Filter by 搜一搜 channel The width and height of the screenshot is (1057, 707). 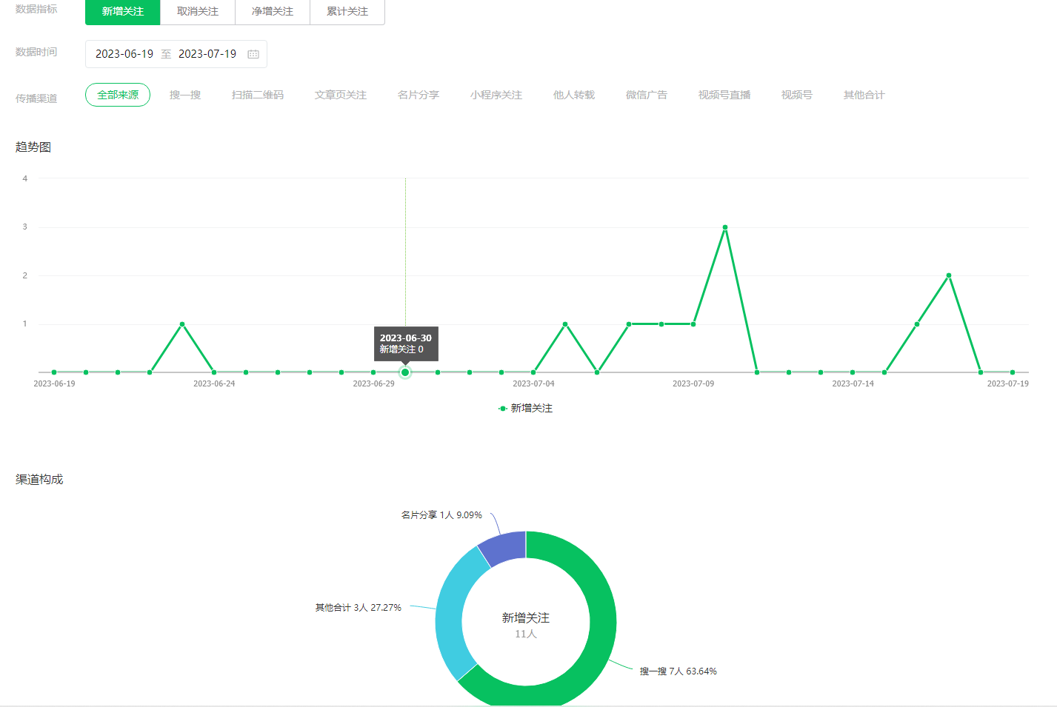185,95
